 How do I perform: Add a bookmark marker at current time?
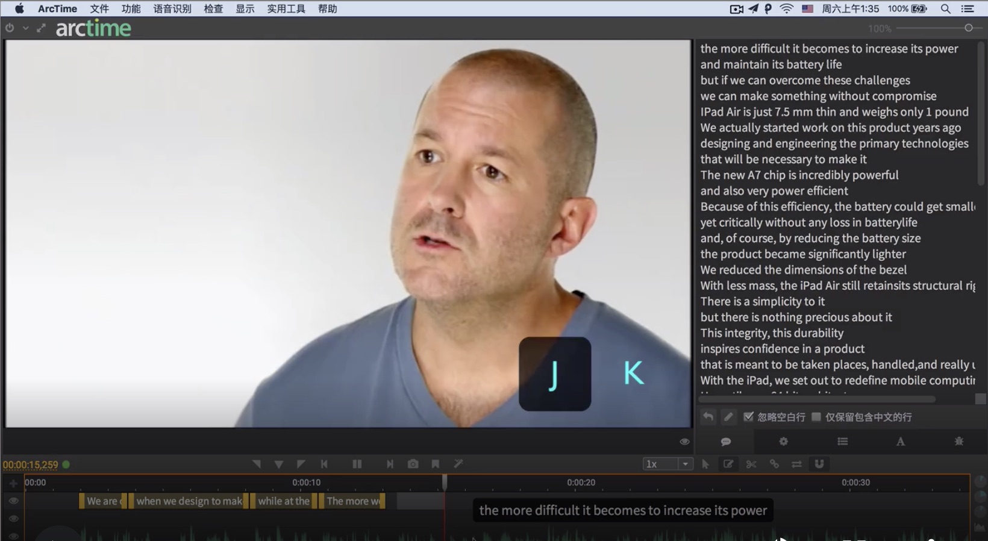pyautogui.click(x=435, y=464)
